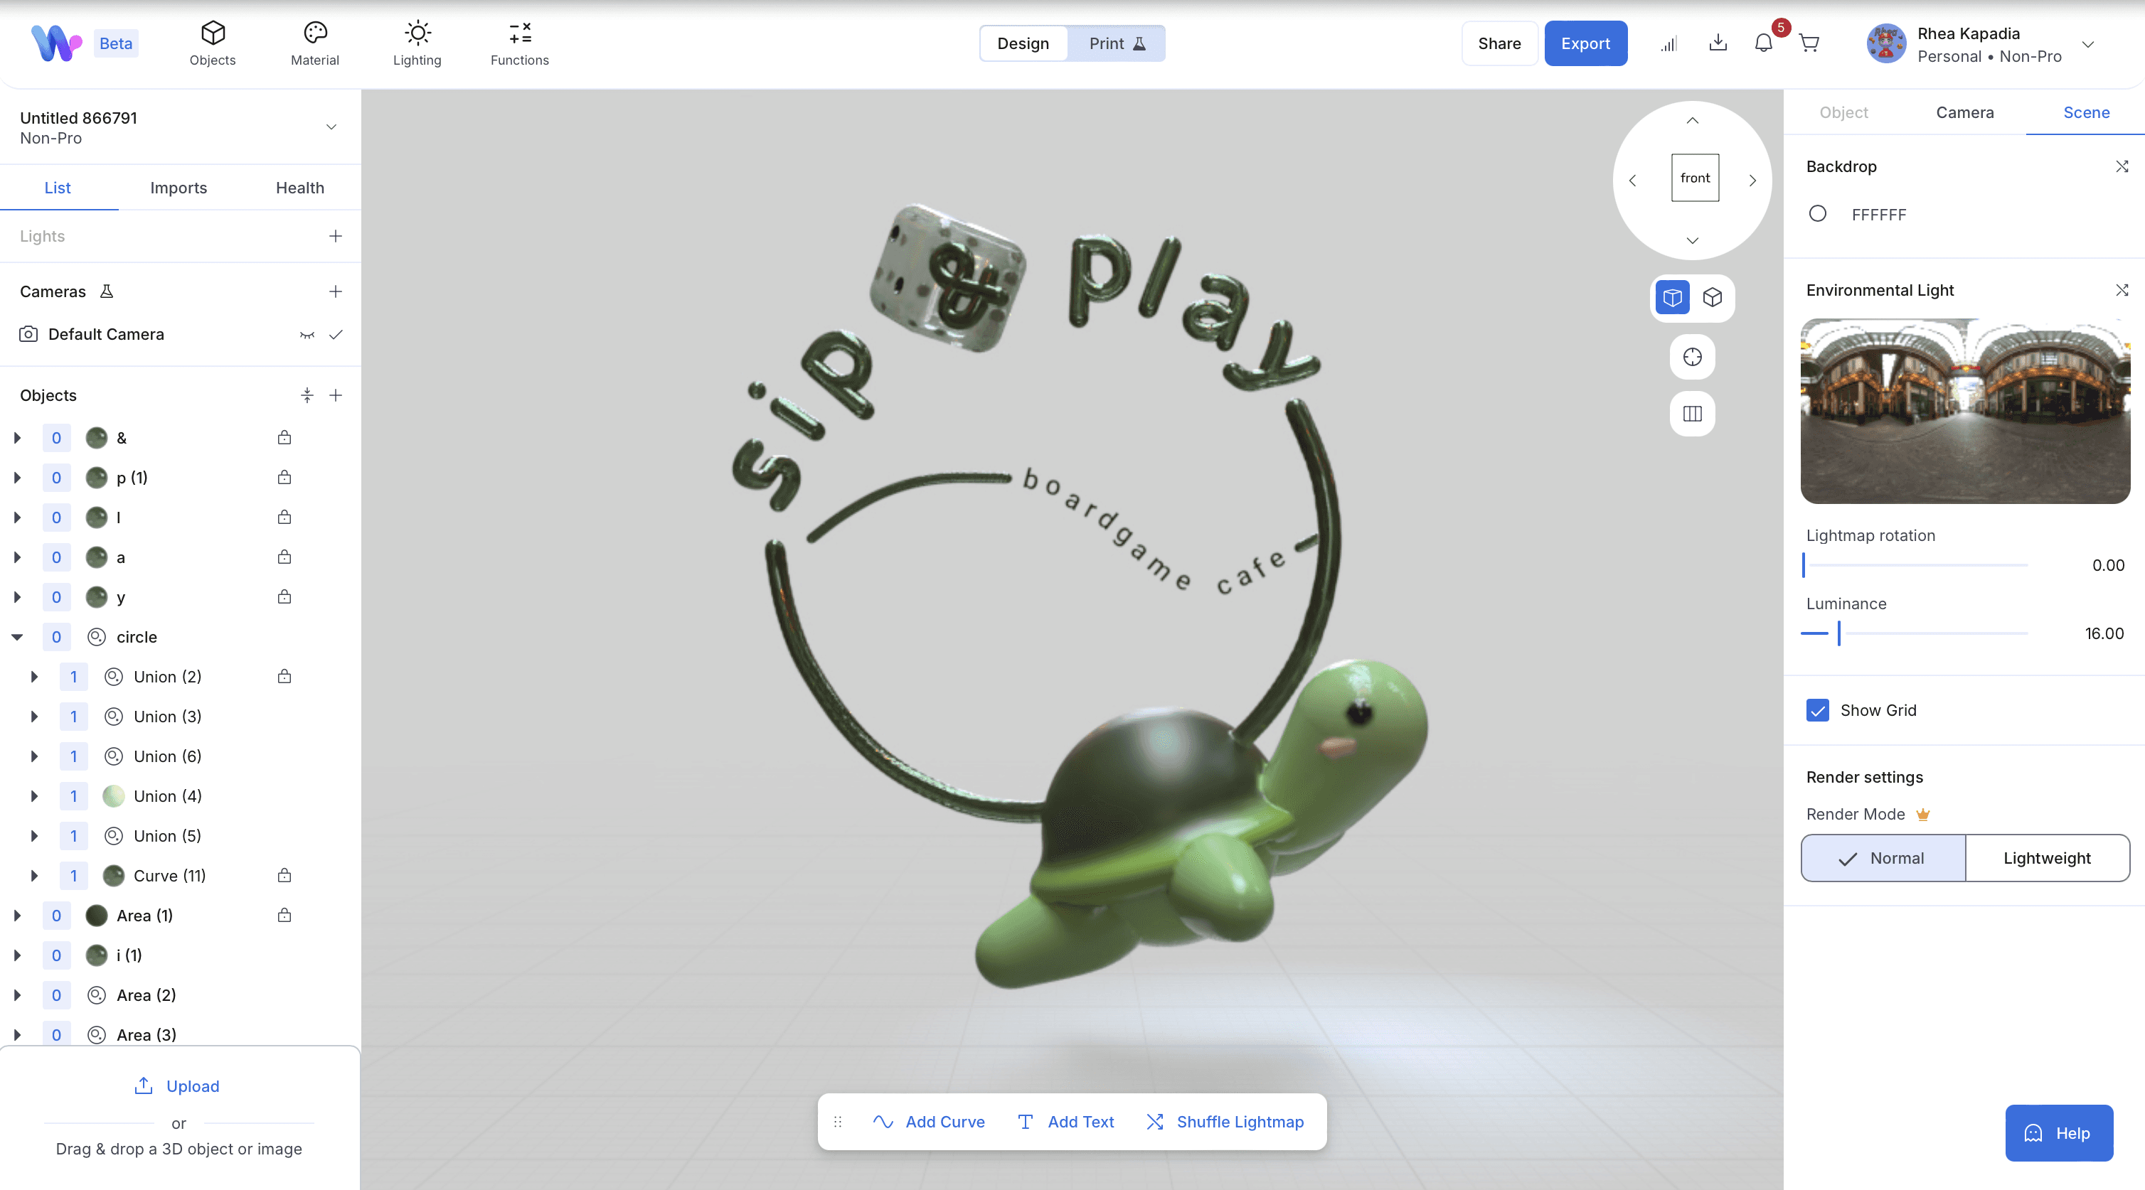Uncheck the Show Grid checkbox
This screenshot has height=1190, width=2145.
(1817, 710)
